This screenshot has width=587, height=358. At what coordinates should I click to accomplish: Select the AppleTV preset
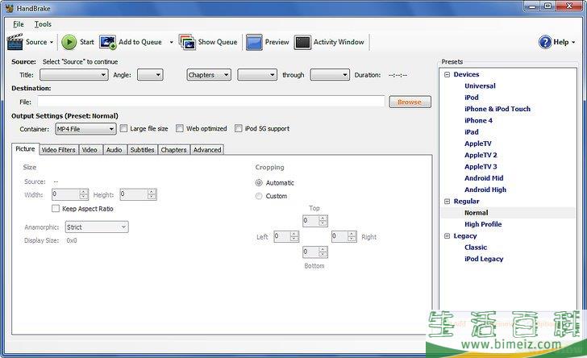tap(478, 144)
